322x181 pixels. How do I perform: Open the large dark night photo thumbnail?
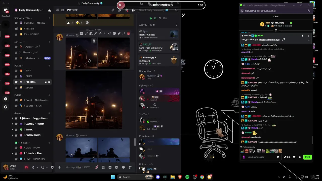point(94,100)
